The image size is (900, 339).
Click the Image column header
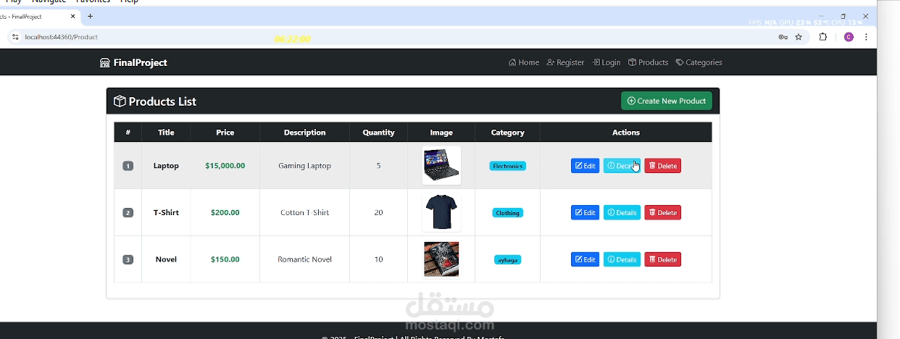pos(441,133)
